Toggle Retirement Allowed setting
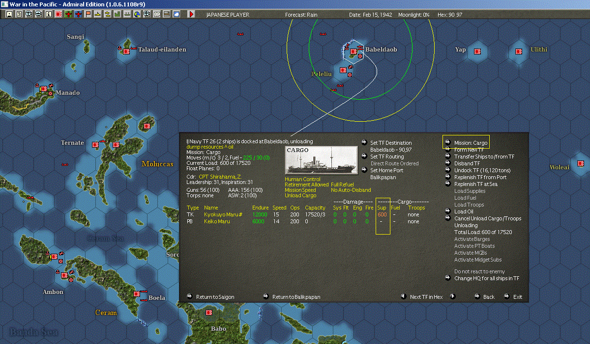590x344 pixels. (x=307, y=185)
